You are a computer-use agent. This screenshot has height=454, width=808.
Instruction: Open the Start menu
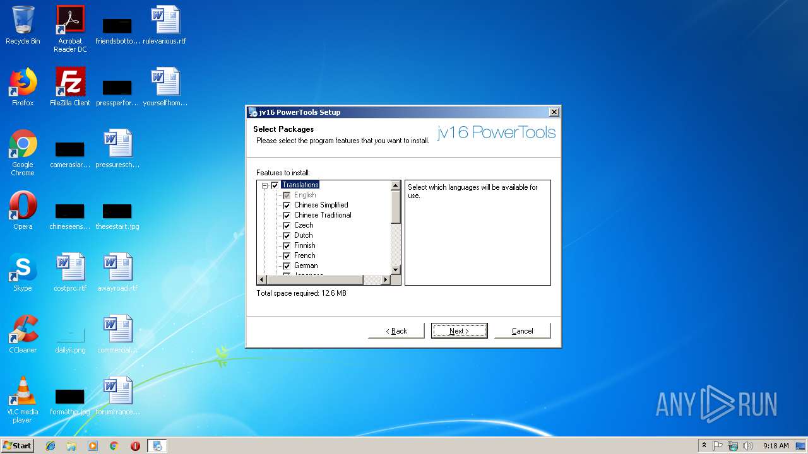tap(18, 446)
